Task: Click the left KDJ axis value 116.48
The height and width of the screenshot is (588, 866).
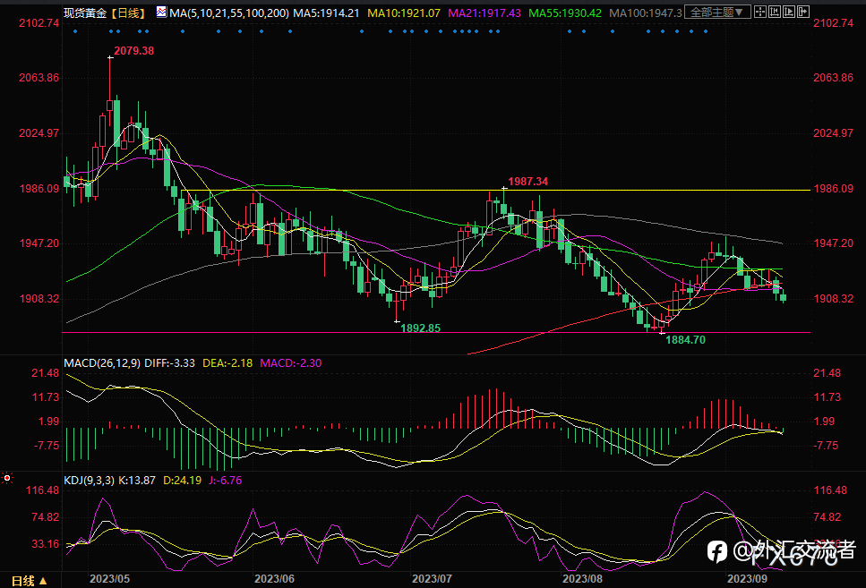Action: (42, 490)
